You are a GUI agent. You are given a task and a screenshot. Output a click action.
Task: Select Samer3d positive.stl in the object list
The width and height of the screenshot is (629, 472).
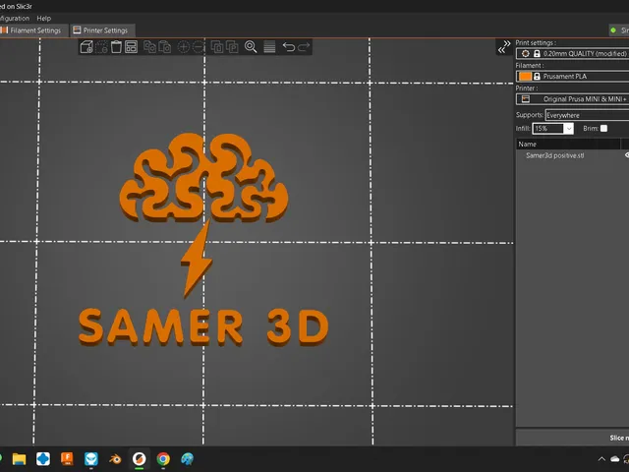(x=554, y=155)
